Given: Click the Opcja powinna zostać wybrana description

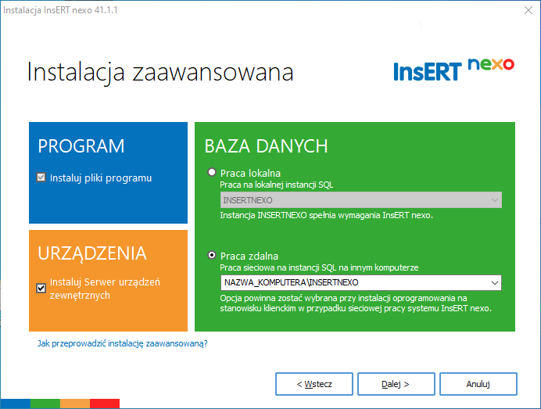Looking at the screenshot, I should coord(356,303).
